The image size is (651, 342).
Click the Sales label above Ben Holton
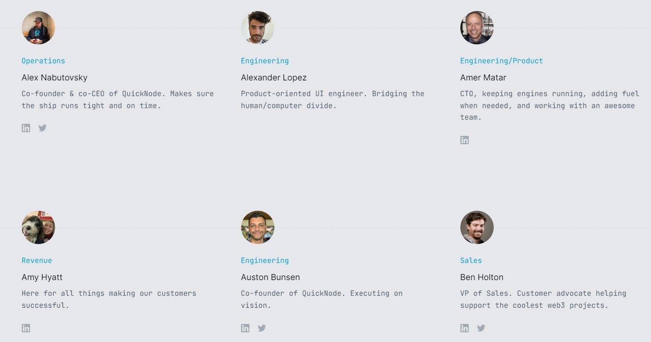pyautogui.click(x=471, y=260)
